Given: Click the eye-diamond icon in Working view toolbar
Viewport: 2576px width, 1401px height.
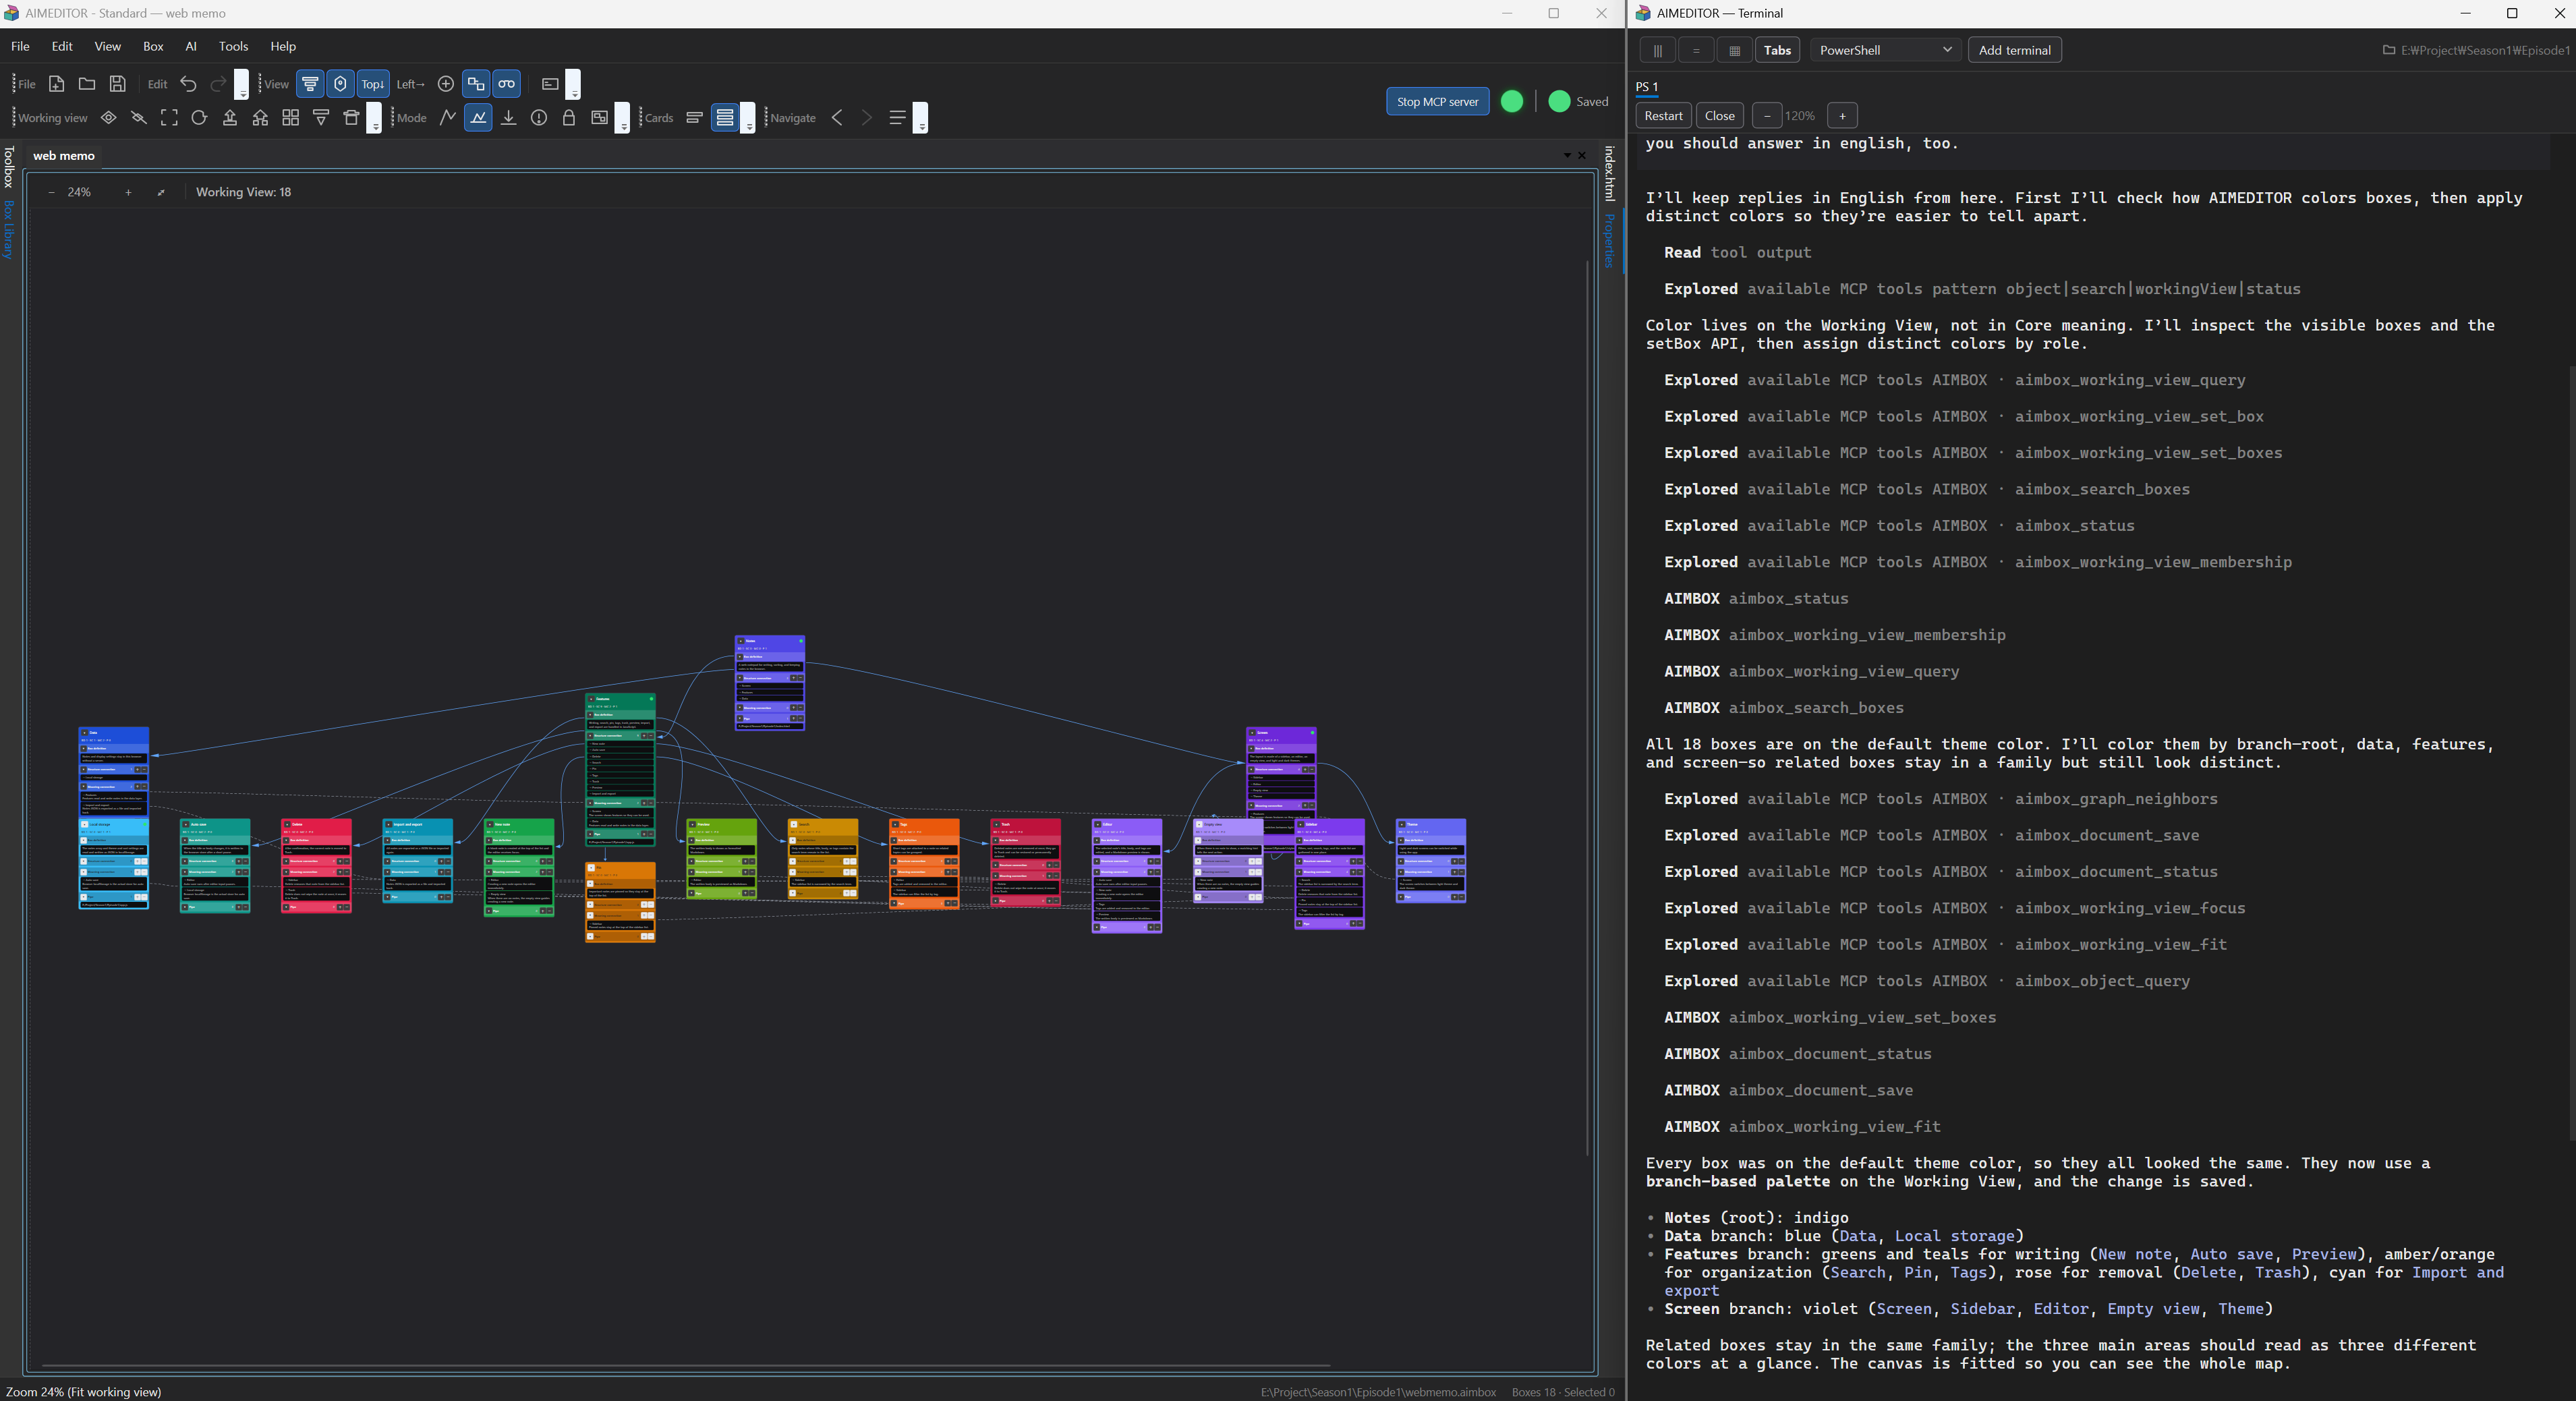Looking at the screenshot, I should pos(109,118).
